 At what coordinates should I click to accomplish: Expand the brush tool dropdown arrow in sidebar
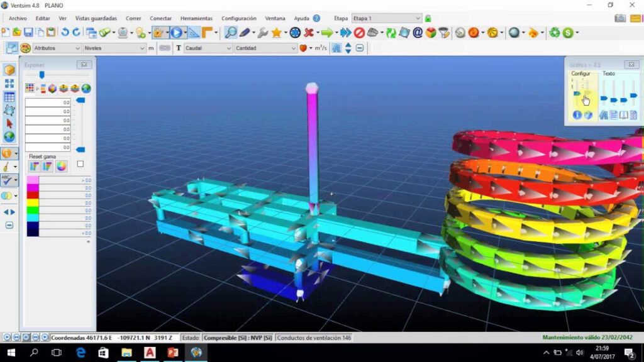click(15, 167)
